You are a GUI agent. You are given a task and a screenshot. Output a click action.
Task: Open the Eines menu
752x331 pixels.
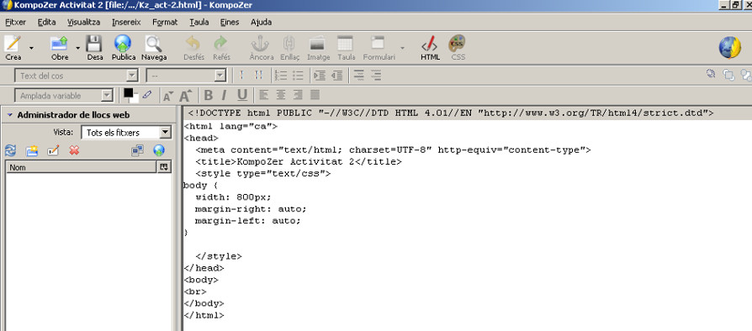[x=230, y=22]
